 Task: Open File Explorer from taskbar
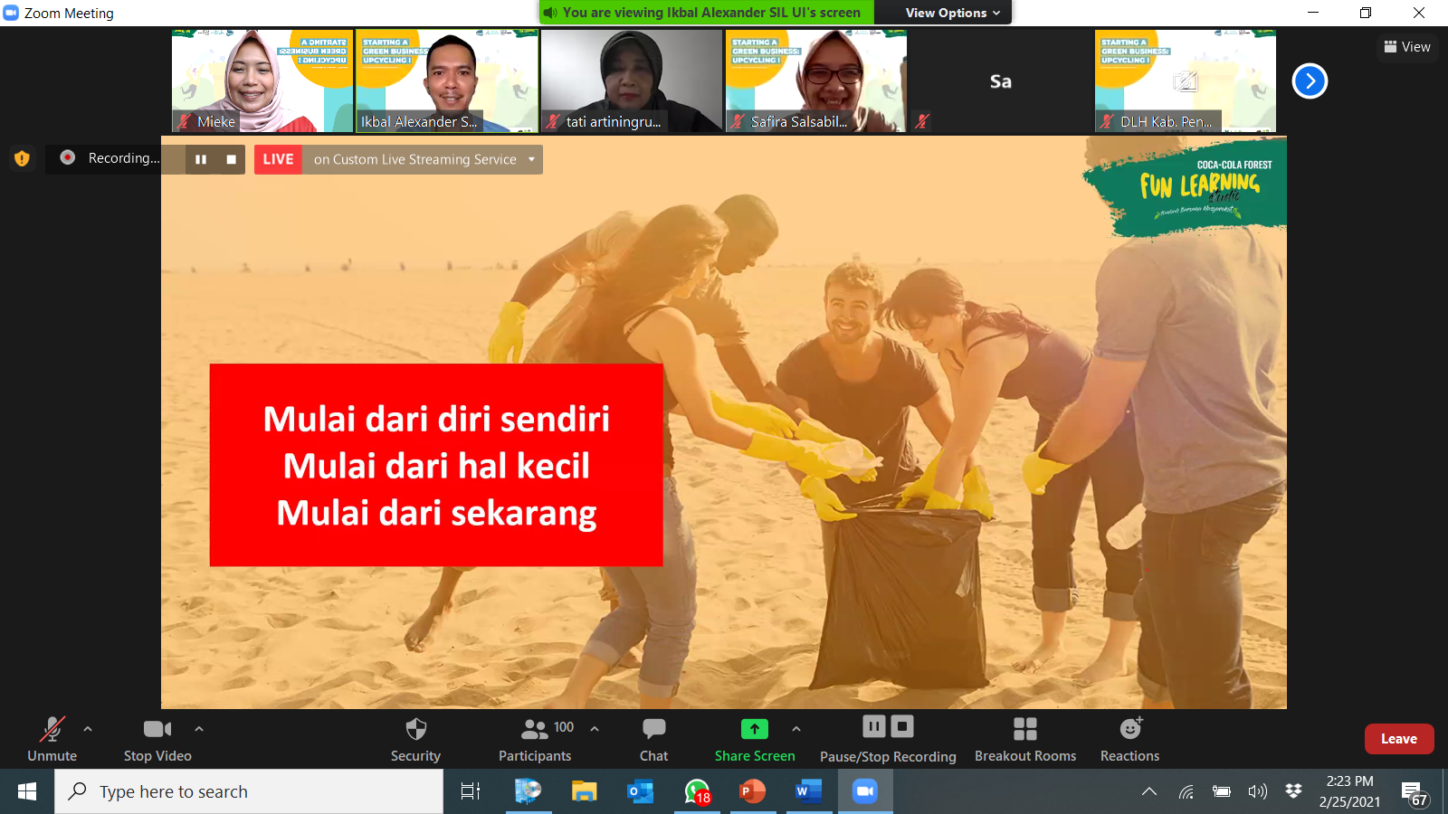585,791
